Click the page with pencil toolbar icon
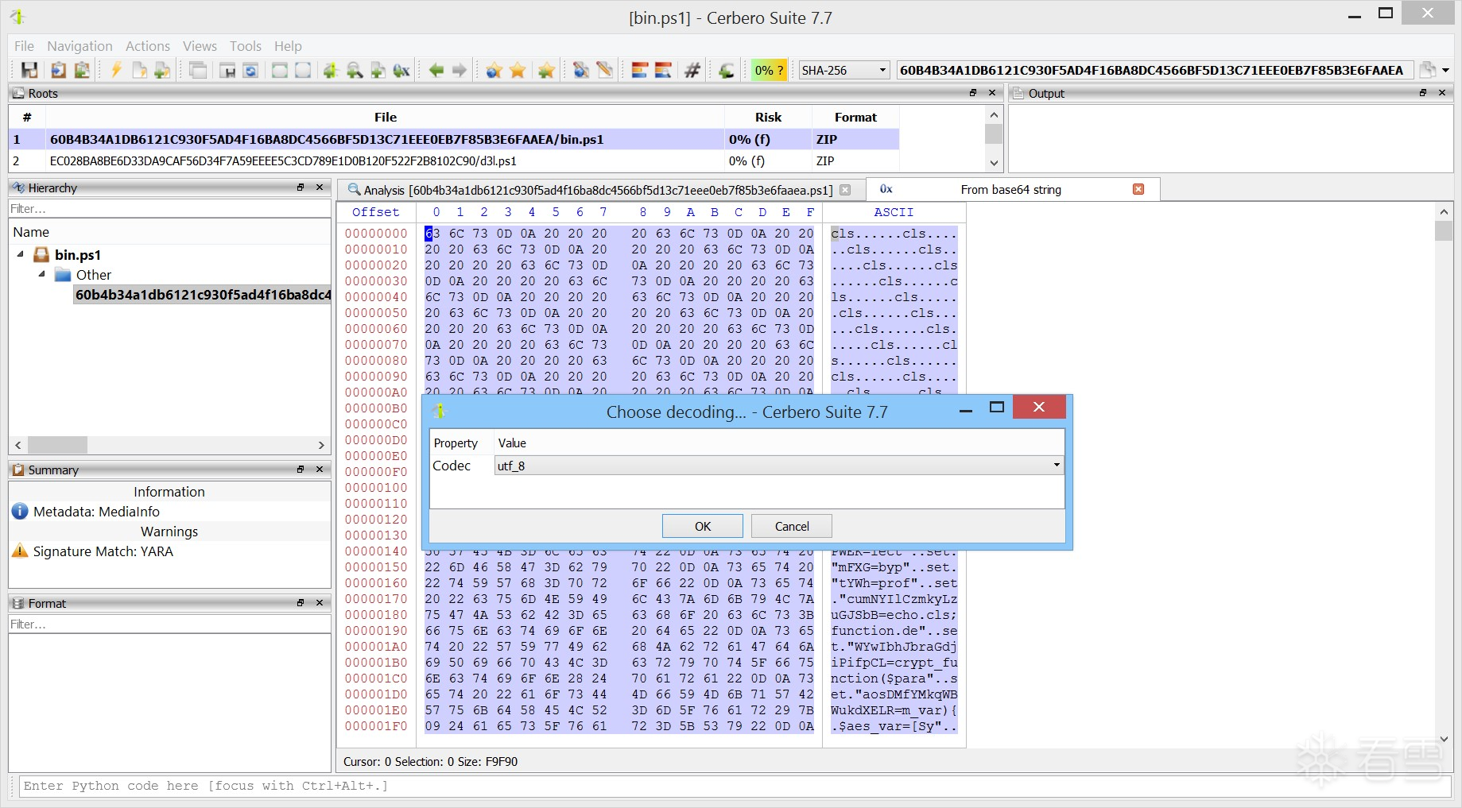This screenshot has width=1462, height=808. [605, 70]
